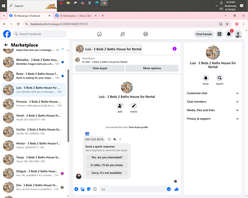Open the Yaneli conversation

coord(33,118)
